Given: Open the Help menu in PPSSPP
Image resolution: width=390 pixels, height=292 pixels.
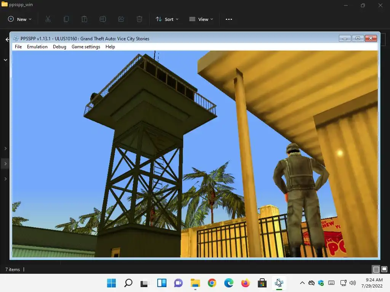Looking at the screenshot, I should pyautogui.click(x=110, y=47).
